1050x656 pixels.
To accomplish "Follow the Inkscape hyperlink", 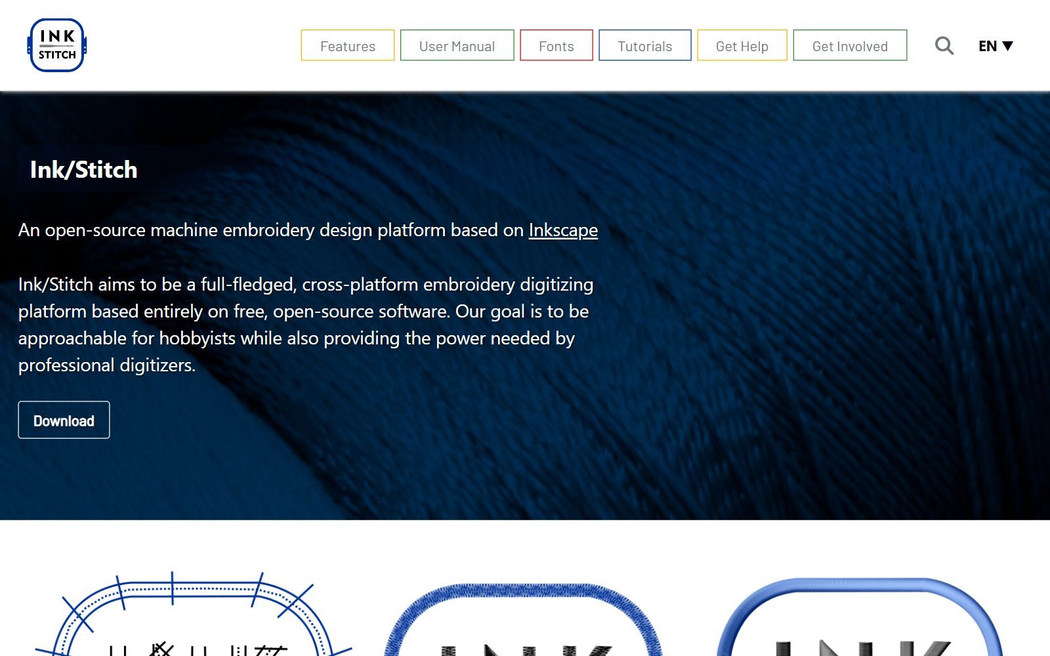I will [563, 230].
